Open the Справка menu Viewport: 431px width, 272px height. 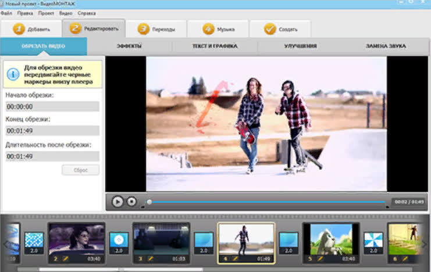(x=87, y=13)
